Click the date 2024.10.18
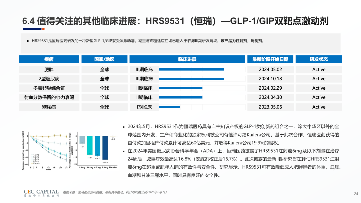Viewport: 361px width, 203px height. 270,79
